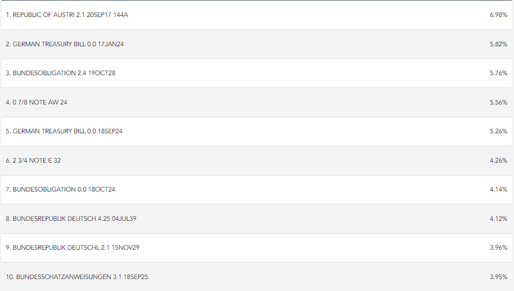Select Bundesschatzanweisungen 3.1 18SEP25 holding
The width and height of the screenshot is (514, 291).
77,277
